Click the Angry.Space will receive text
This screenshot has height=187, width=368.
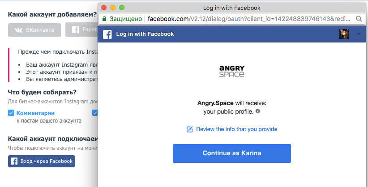click(232, 103)
